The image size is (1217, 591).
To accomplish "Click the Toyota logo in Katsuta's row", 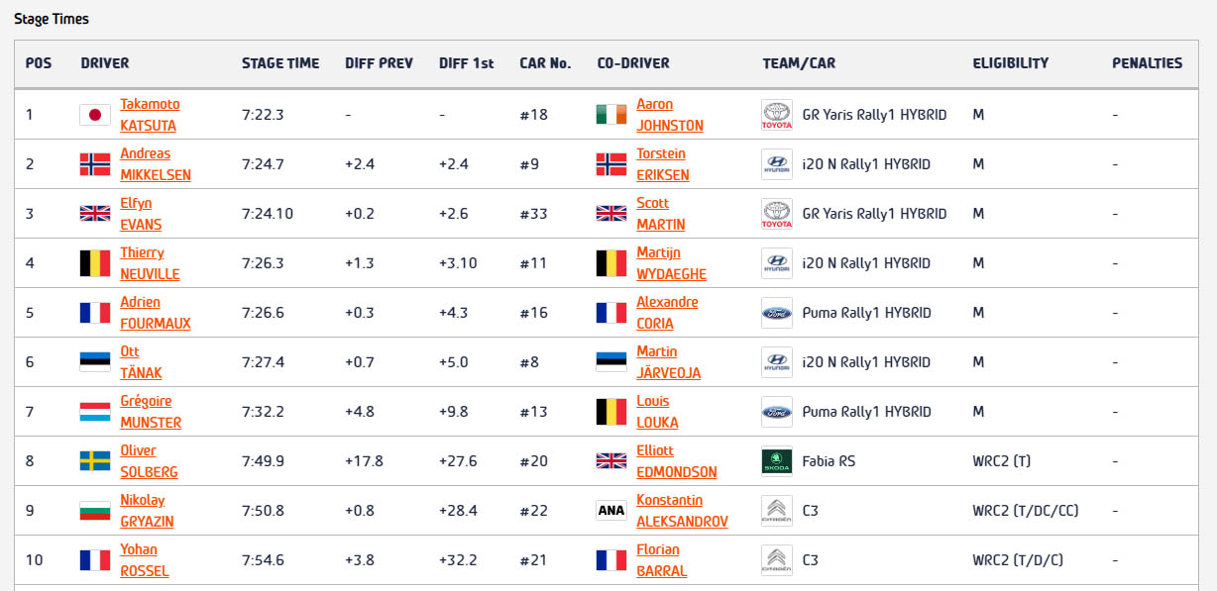I will pyautogui.click(x=777, y=115).
